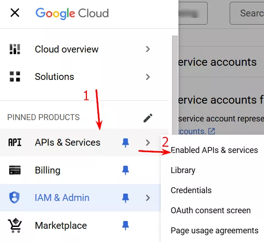Select OAuth consent screen in submenu
Screen dimensions: 264x242
click(x=210, y=210)
